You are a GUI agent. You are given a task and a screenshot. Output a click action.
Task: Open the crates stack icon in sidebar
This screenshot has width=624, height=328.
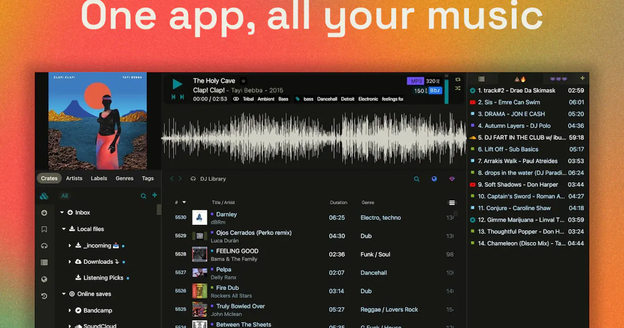pyautogui.click(x=44, y=196)
